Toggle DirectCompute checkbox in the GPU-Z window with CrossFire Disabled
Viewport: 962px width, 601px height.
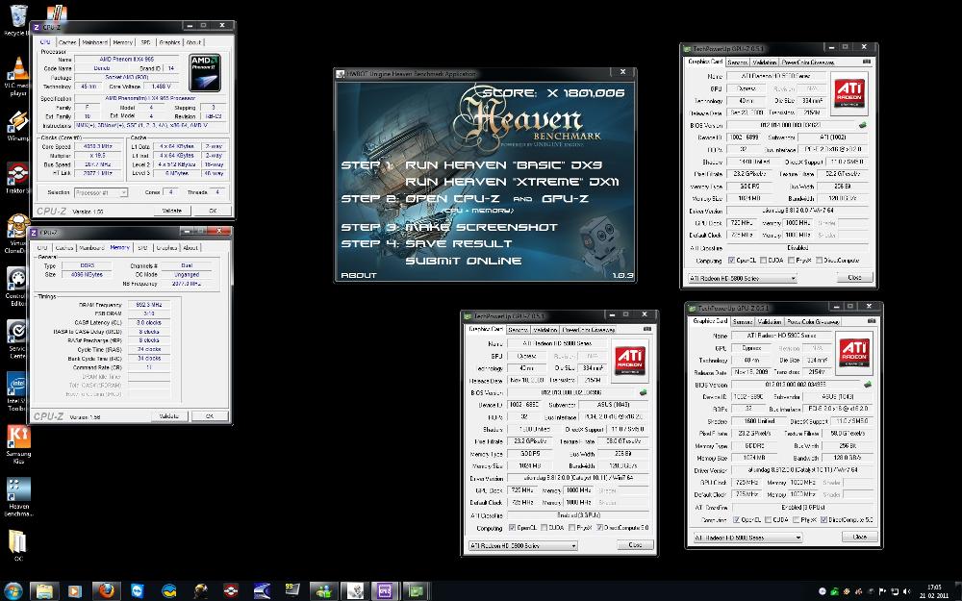click(819, 260)
